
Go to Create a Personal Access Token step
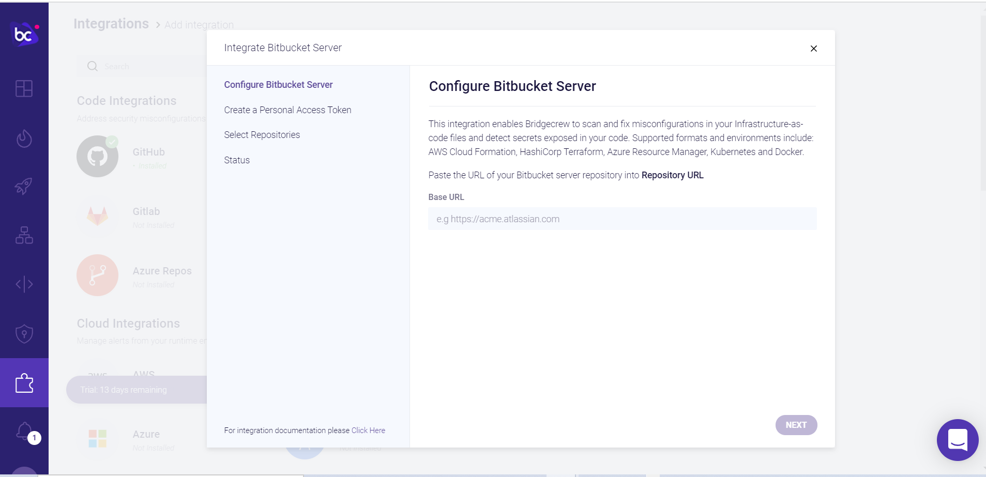pyautogui.click(x=287, y=110)
